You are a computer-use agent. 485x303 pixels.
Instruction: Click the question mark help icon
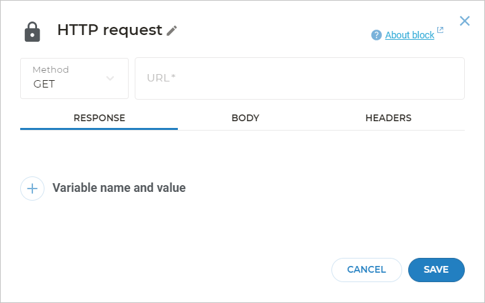(377, 35)
